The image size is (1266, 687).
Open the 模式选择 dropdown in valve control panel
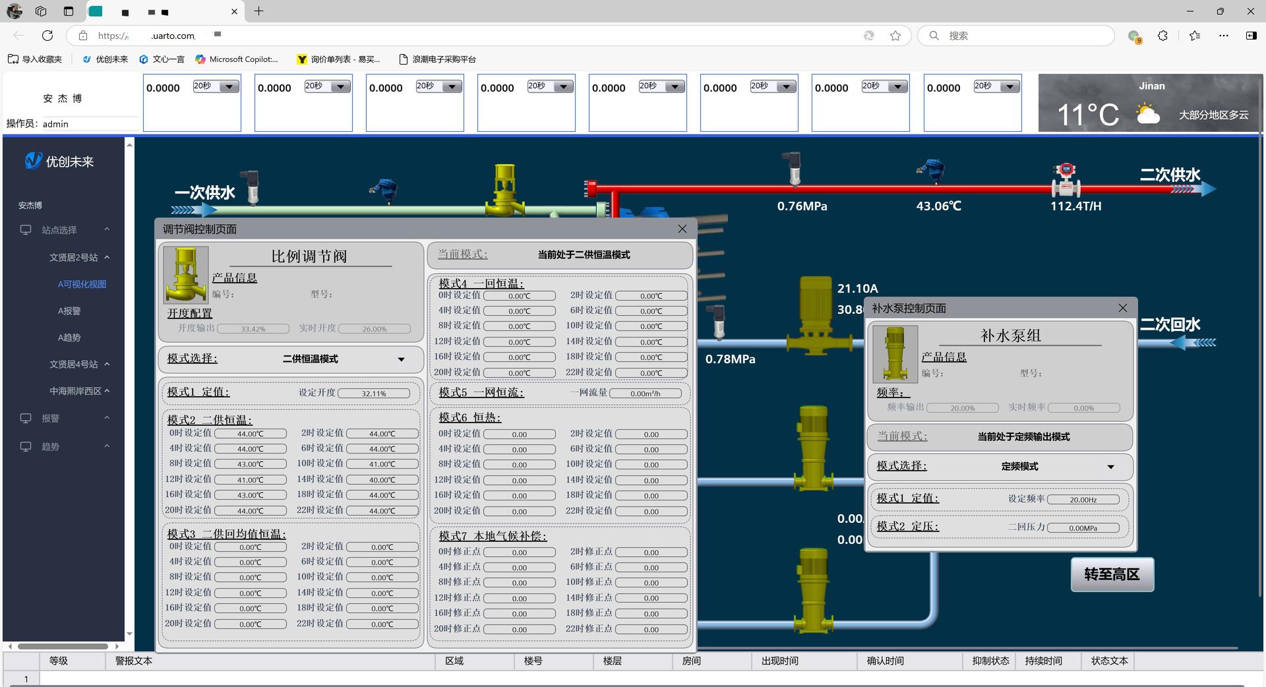click(401, 359)
